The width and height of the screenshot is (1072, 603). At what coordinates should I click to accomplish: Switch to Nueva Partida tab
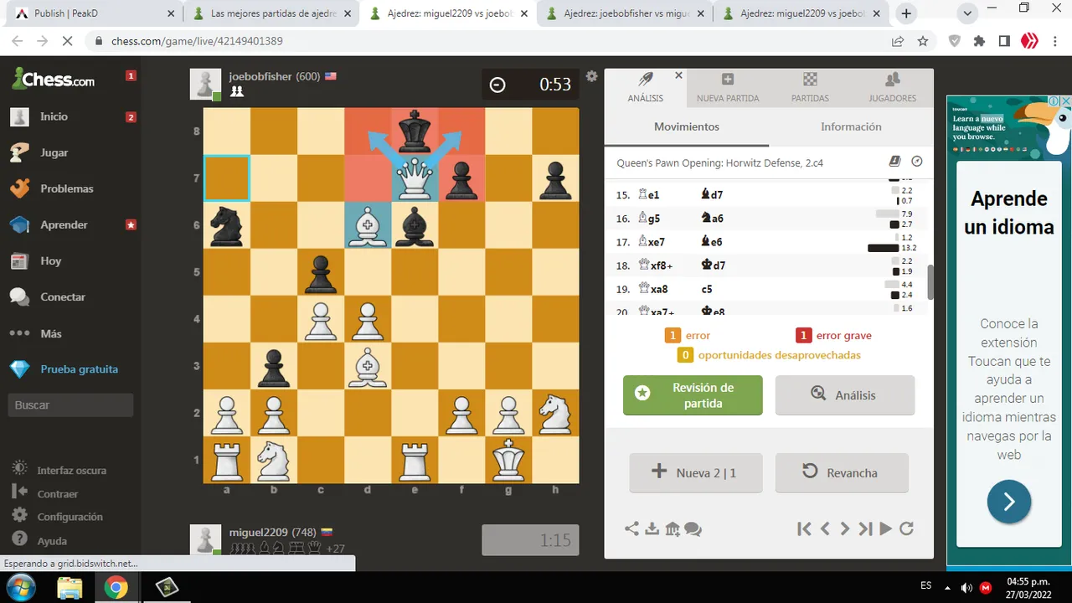coord(728,88)
